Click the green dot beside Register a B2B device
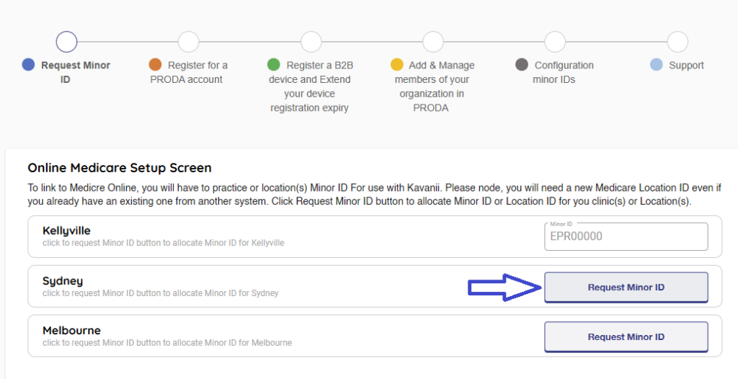The width and height of the screenshot is (738, 379). pos(273,65)
